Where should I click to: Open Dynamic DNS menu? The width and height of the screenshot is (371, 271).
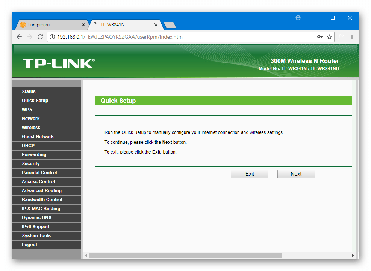click(x=47, y=218)
